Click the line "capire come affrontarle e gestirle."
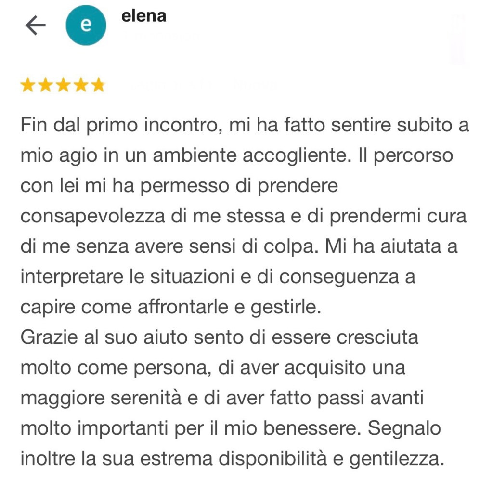The height and width of the screenshot is (479, 493). pos(170,307)
